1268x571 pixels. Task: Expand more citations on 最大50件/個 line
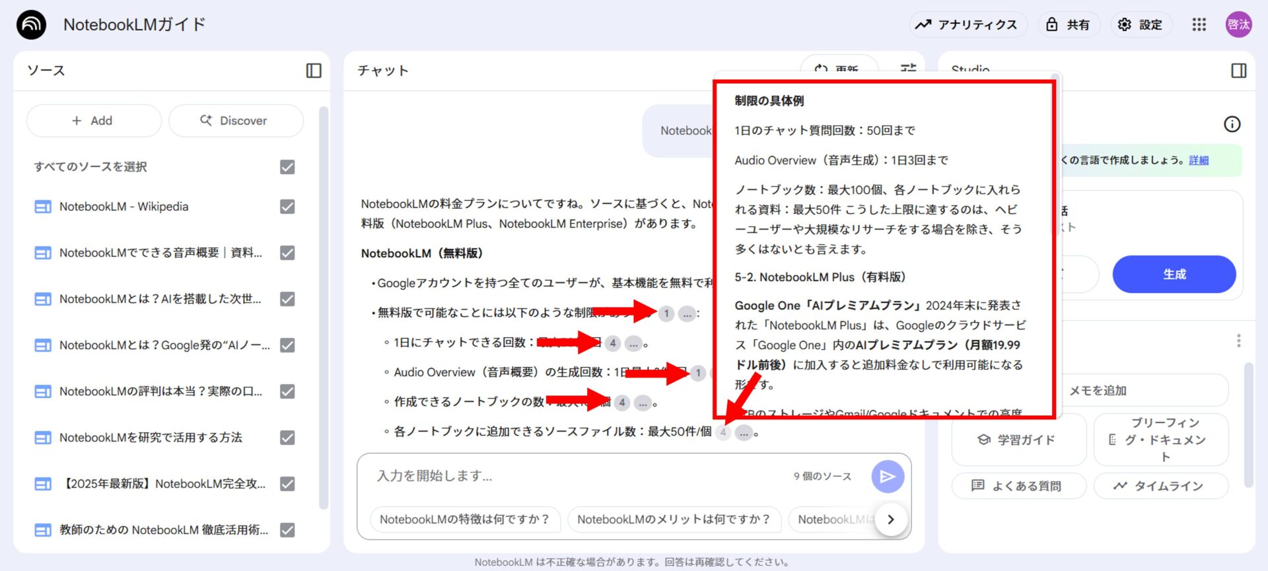744,433
